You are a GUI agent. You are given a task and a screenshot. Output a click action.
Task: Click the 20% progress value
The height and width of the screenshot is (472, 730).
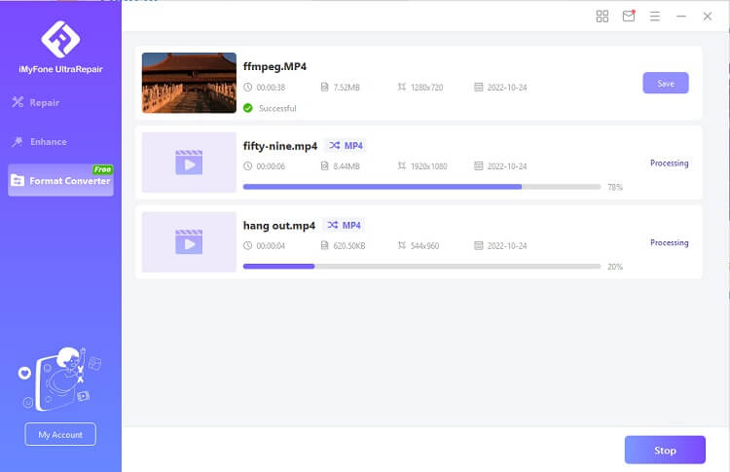615,267
